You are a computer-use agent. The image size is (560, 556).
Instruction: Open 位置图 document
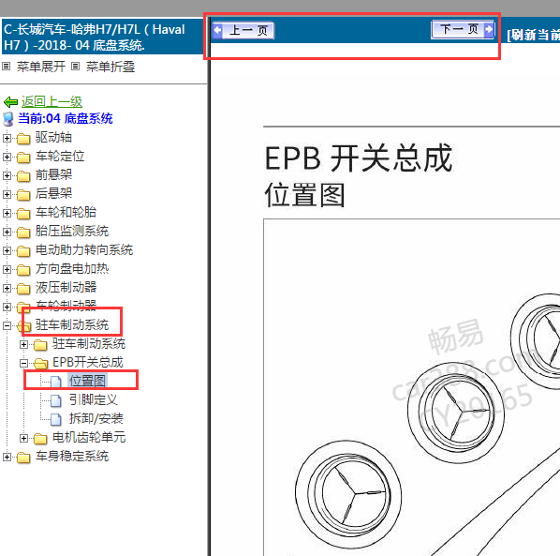click(87, 381)
